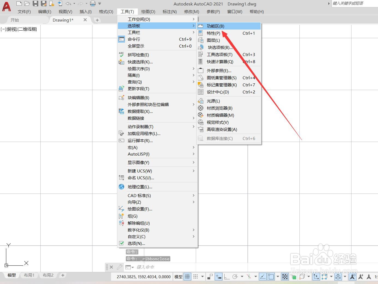Click the 视觉样式(V) icon
The image size is (378, 284).
[x=201, y=122]
